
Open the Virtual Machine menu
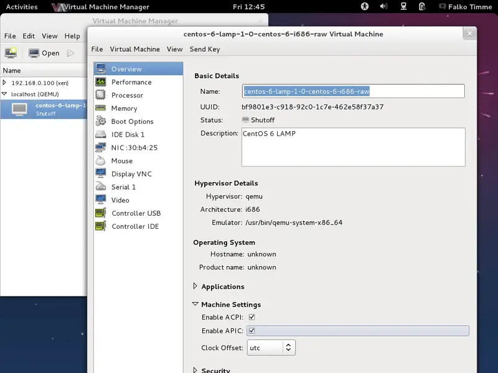[134, 49]
